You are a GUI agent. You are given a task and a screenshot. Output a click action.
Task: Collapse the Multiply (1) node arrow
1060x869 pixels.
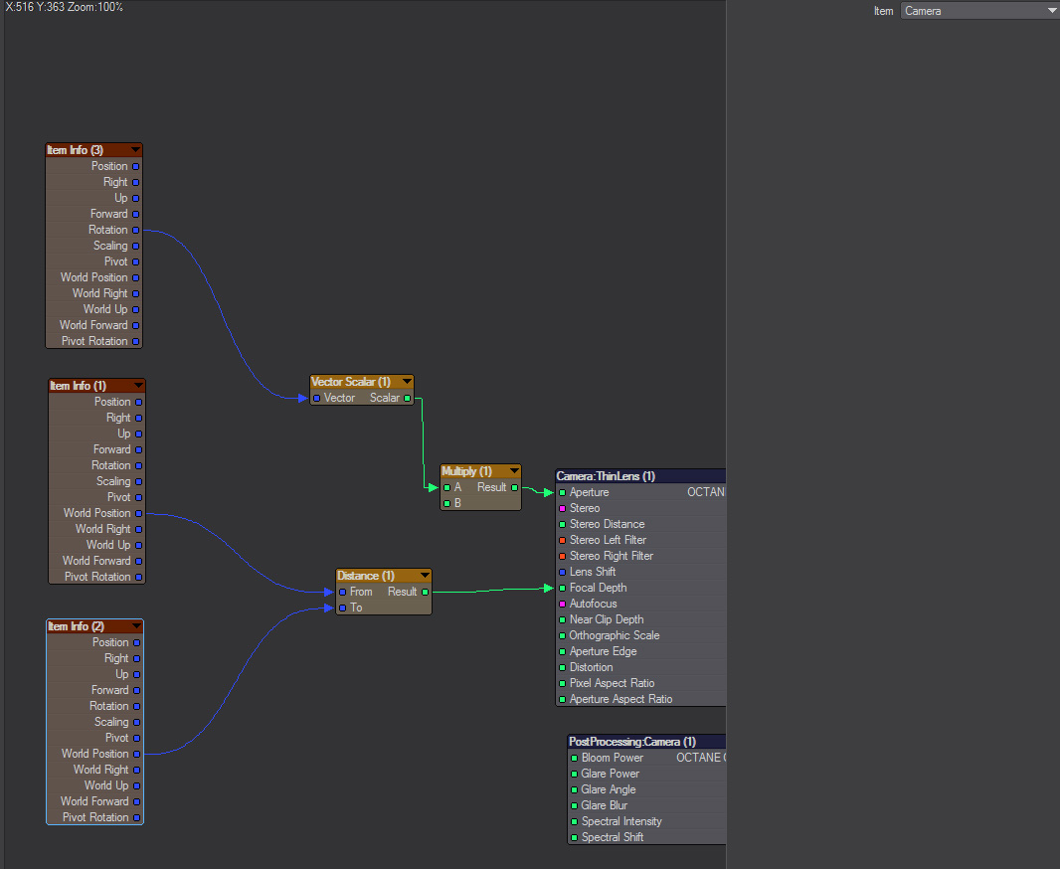point(514,470)
